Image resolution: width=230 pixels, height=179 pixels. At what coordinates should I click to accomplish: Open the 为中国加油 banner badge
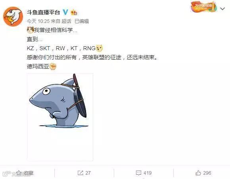pyautogui.click(x=203, y=7)
